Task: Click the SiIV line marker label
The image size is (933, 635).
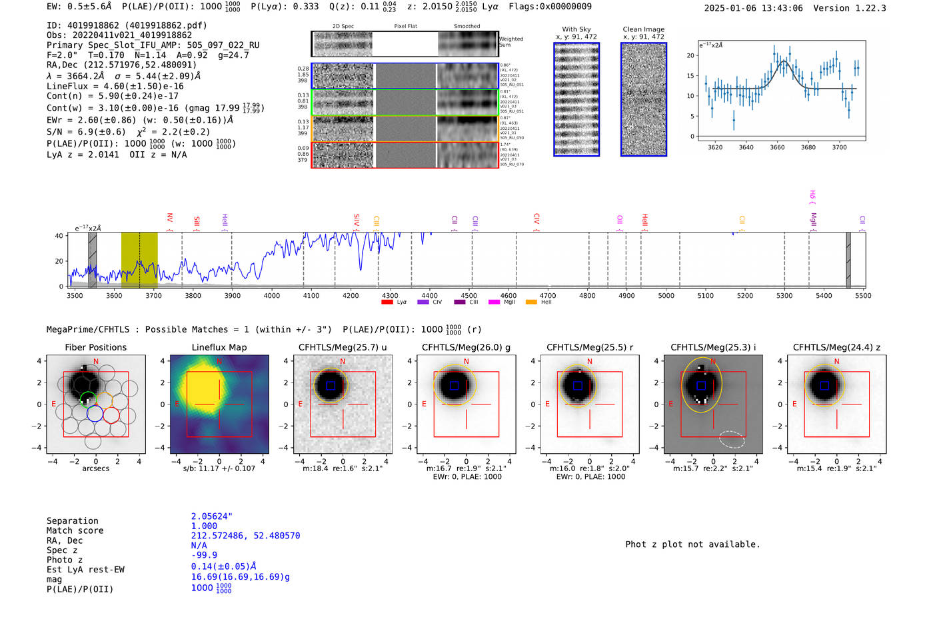Action: click(x=357, y=219)
